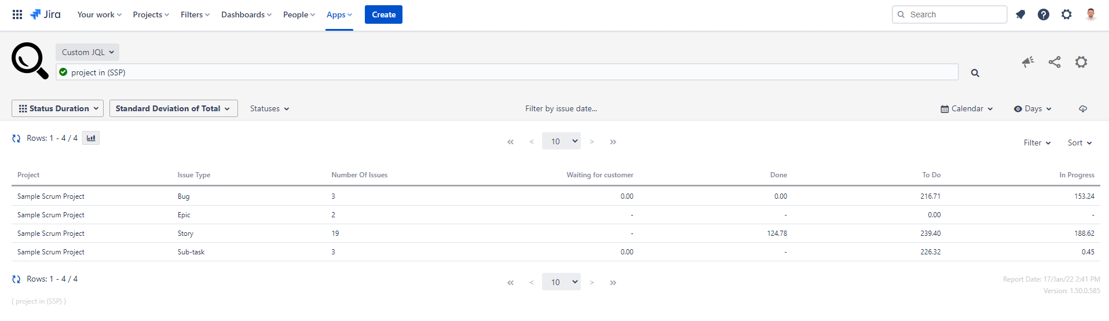Click the Filter by issue date field

tap(561, 108)
